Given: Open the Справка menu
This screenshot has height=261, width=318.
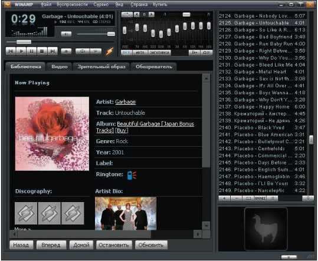Looking at the screenshot, I should 139,5.
